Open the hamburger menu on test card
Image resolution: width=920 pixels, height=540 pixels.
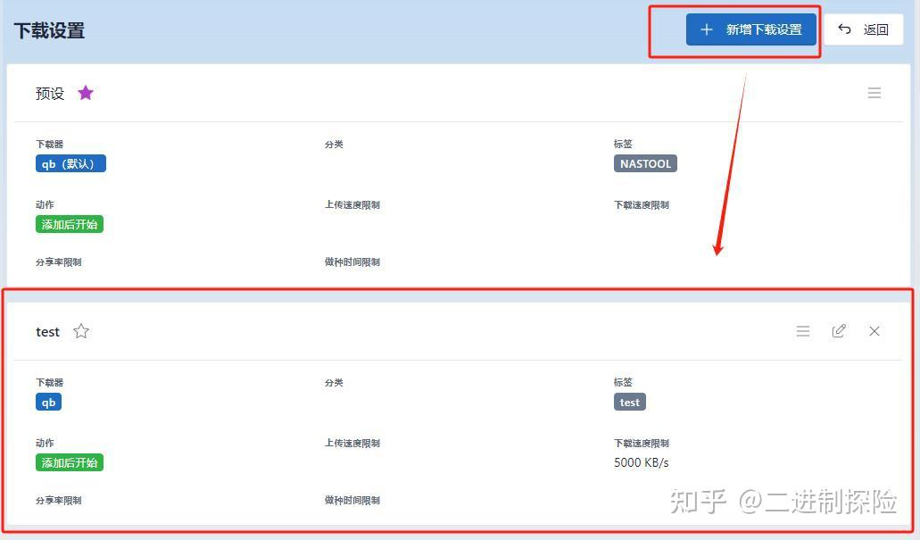click(x=802, y=331)
